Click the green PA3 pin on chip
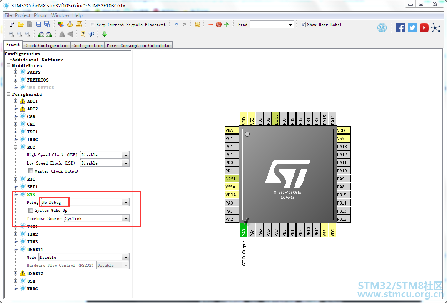The width and height of the screenshot is (447, 303). [244, 230]
